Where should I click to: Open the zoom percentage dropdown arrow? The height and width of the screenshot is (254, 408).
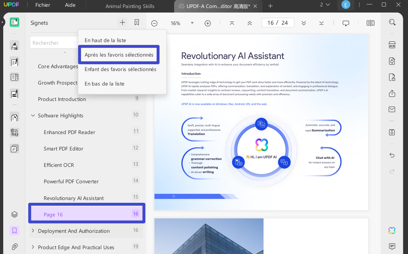coord(192,23)
